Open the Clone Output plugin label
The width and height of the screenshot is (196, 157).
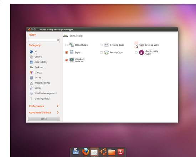82,45
